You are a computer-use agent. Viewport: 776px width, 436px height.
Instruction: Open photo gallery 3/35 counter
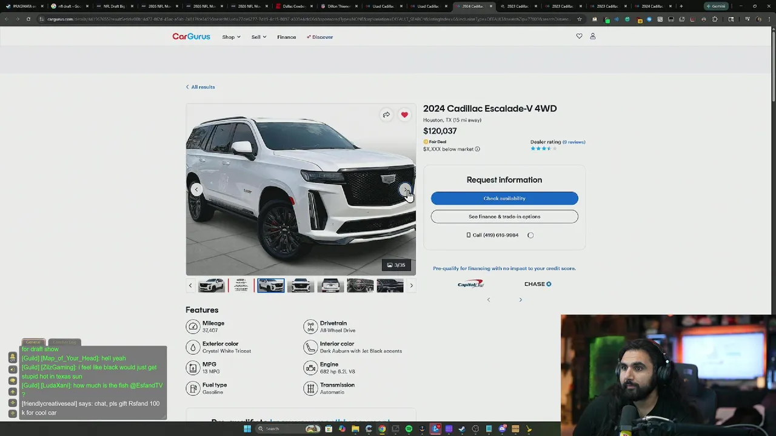pos(396,265)
